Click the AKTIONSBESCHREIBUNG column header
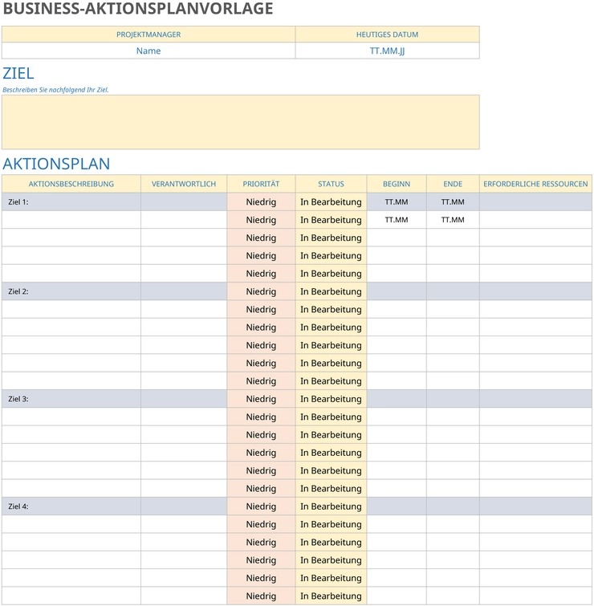594x606 pixels. (x=71, y=184)
